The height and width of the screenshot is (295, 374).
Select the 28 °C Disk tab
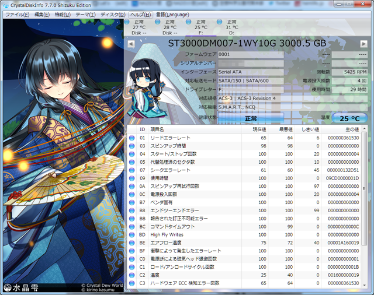(x=170, y=27)
